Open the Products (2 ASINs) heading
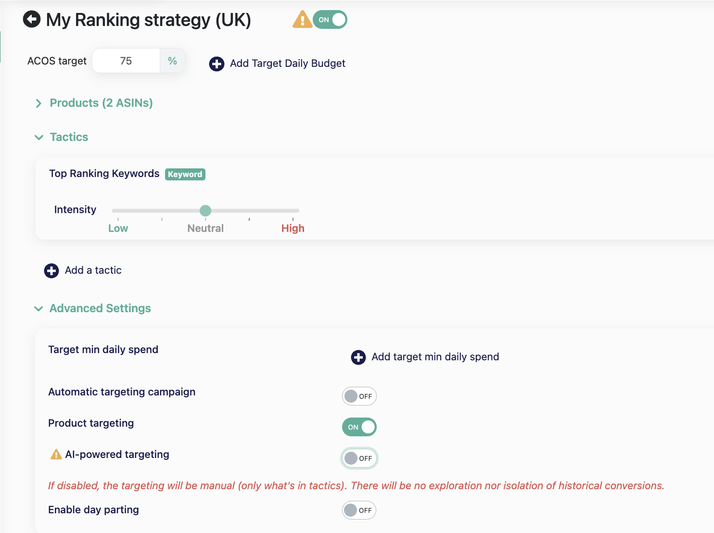This screenshot has height=533, width=714. [102, 103]
